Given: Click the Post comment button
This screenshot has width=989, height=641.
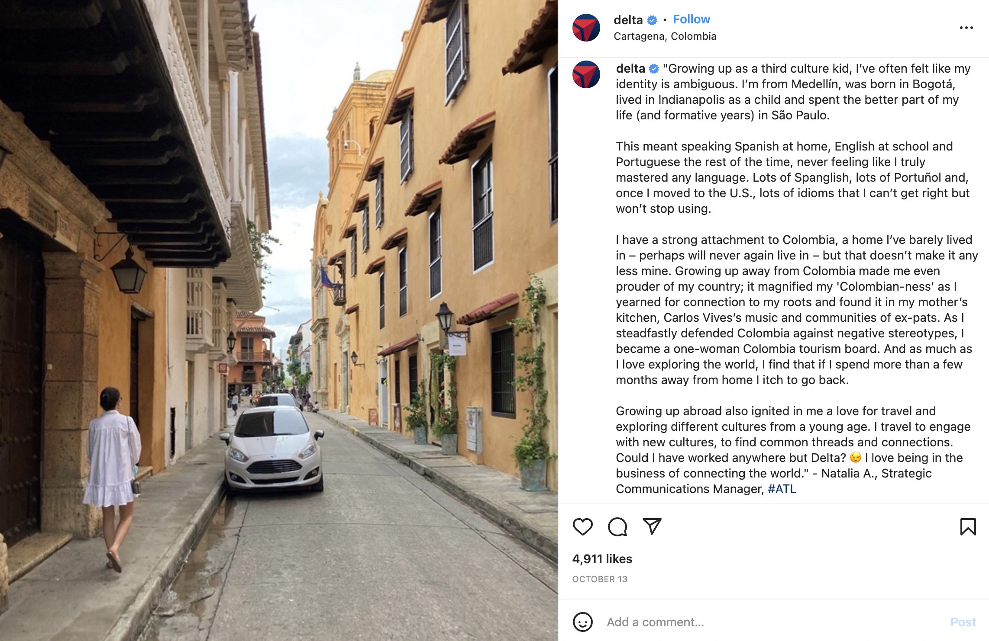Looking at the screenshot, I should point(963,622).
